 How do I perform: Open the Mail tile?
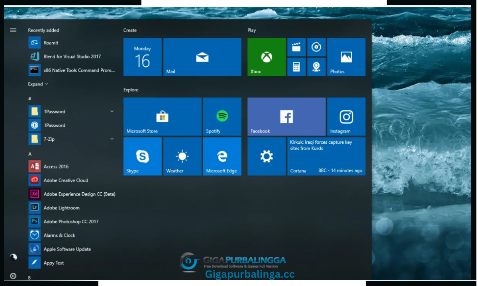202,57
